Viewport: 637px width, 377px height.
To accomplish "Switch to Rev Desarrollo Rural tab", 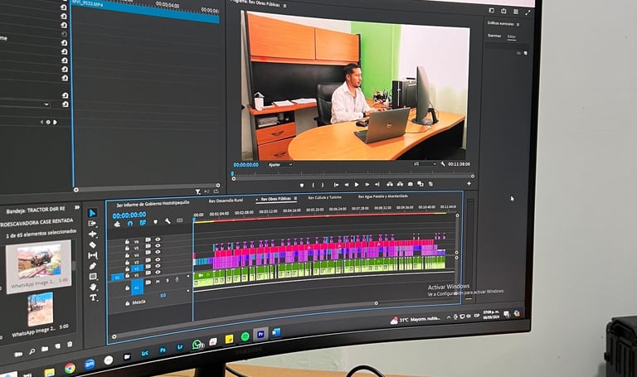I will pos(226,201).
